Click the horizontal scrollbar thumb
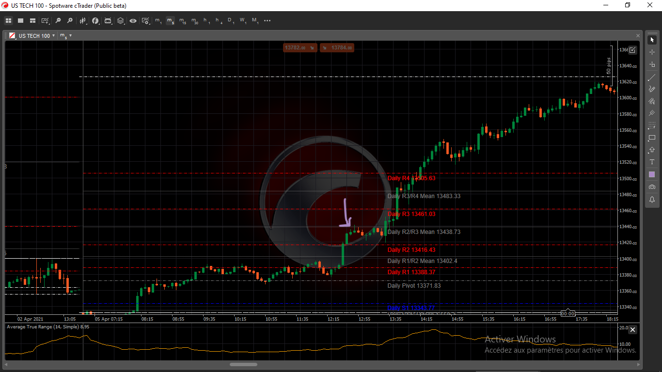Screen dimensions: 662x372 pos(243,364)
